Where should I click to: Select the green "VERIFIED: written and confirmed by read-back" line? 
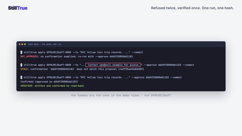52,86
